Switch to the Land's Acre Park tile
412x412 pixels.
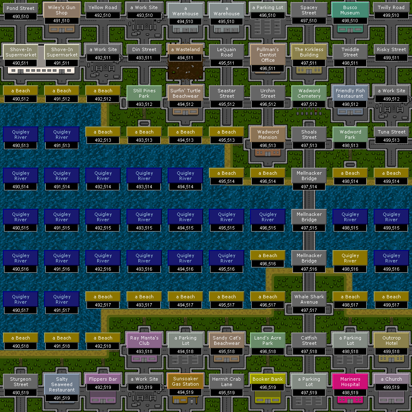pyautogui.click(x=268, y=340)
